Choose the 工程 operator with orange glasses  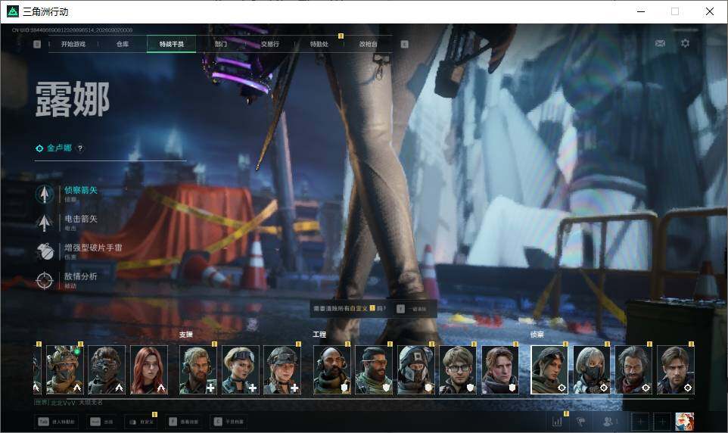(374, 370)
